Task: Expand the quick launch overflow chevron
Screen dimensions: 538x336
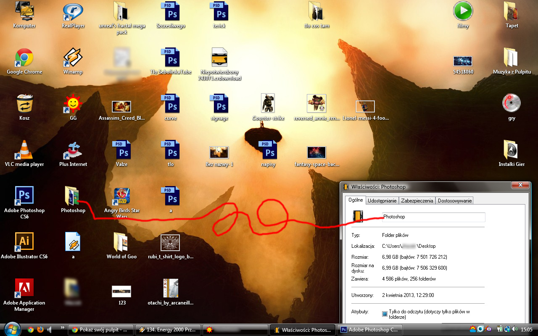Action: (x=63, y=327)
